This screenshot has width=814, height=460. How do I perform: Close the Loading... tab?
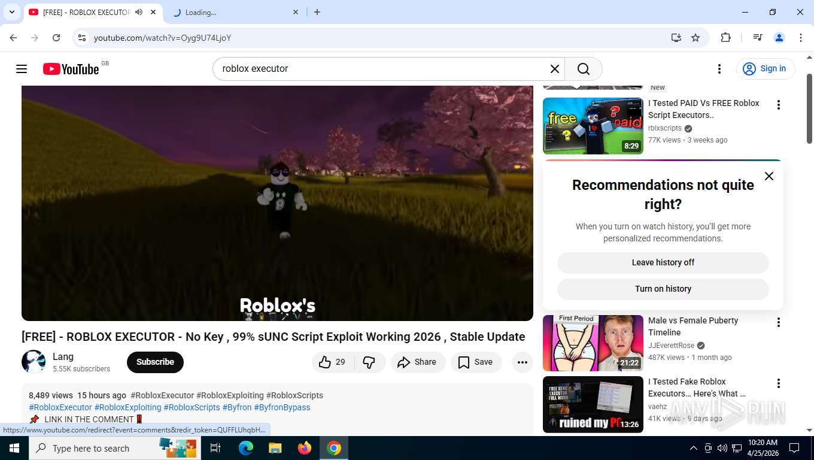pyautogui.click(x=296, y=12)
